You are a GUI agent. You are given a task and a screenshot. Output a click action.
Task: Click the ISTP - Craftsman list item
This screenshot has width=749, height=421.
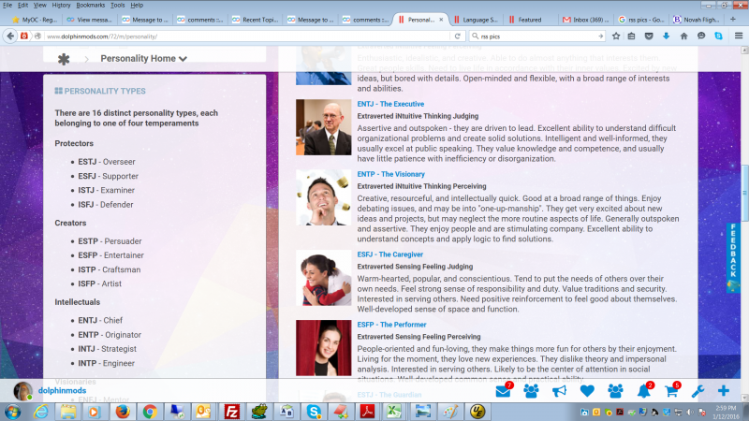tap(110, 269)
